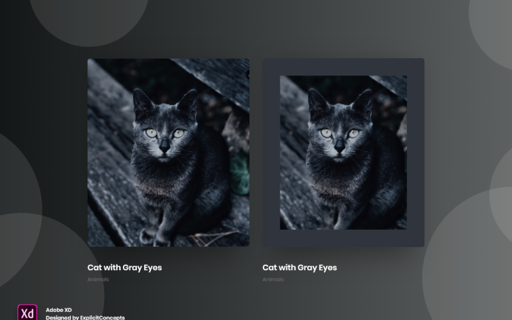Screen dimensions: 512x320
Task: Click "Designed by ExplicitConcepts" credit text
Action: point(85,317)
